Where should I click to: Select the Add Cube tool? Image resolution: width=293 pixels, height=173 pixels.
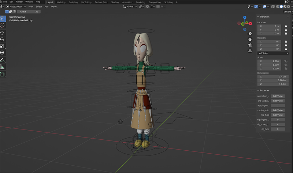(x=3, y=74)
